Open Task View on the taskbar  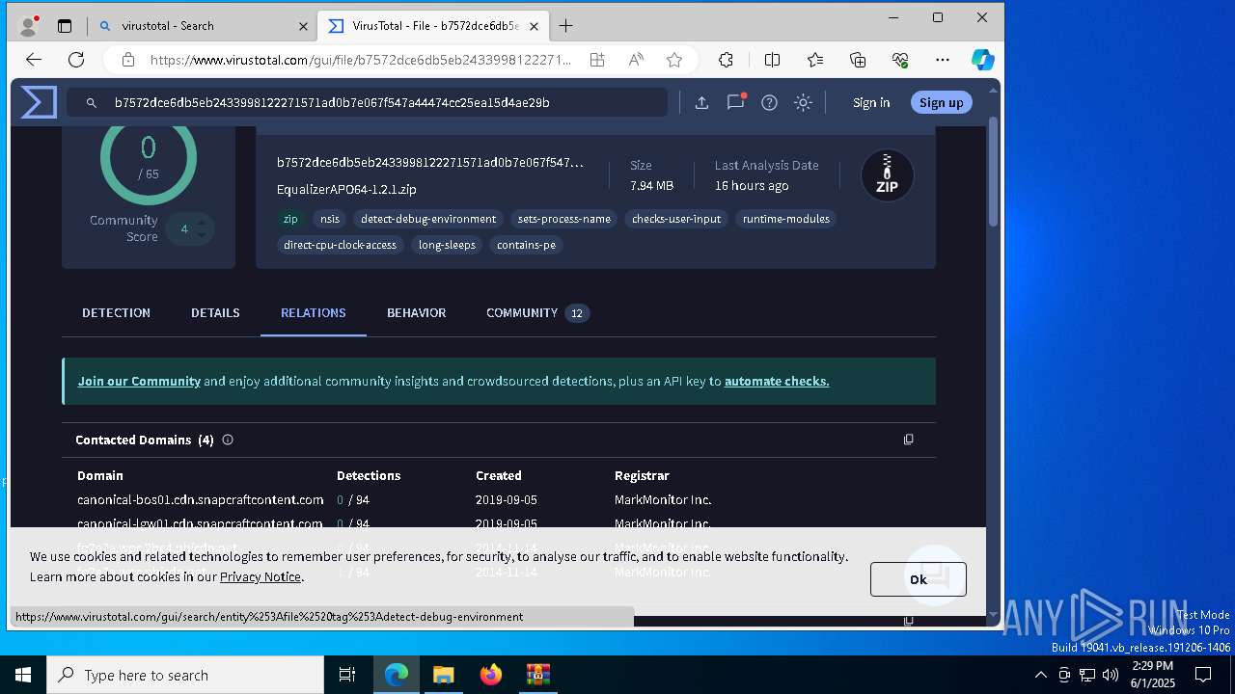[347, 675]
